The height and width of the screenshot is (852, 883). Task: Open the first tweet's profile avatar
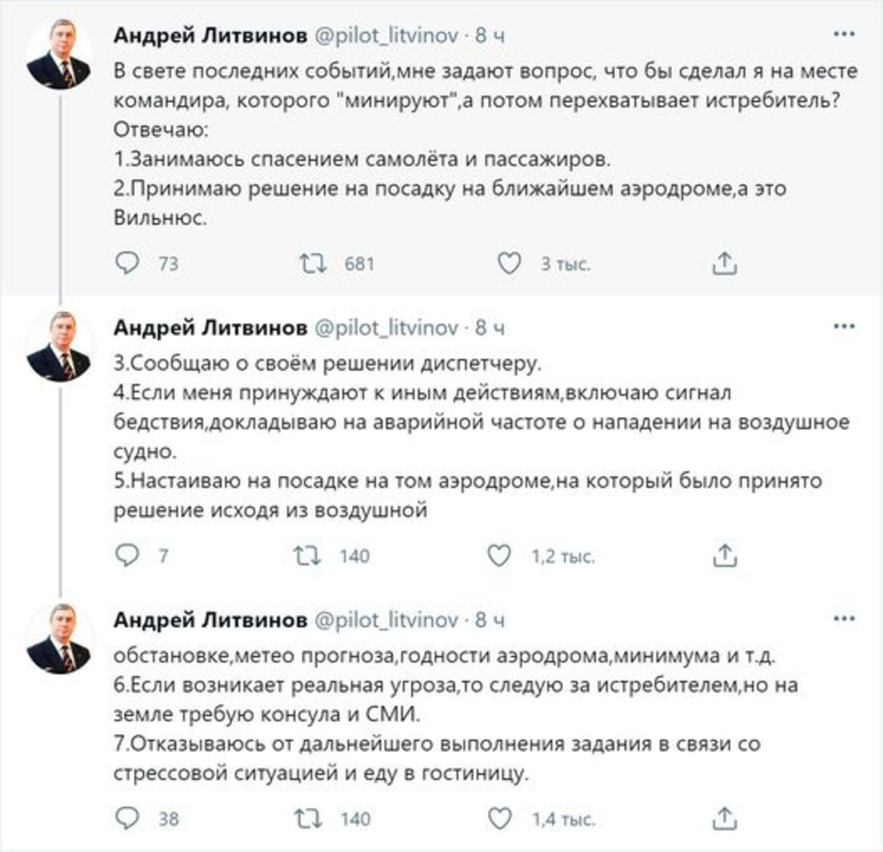[59, 53]
